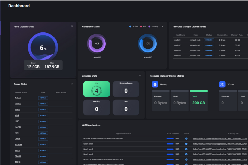
Task: Click the Memory chip icon
Action: (x=155, y=84)
